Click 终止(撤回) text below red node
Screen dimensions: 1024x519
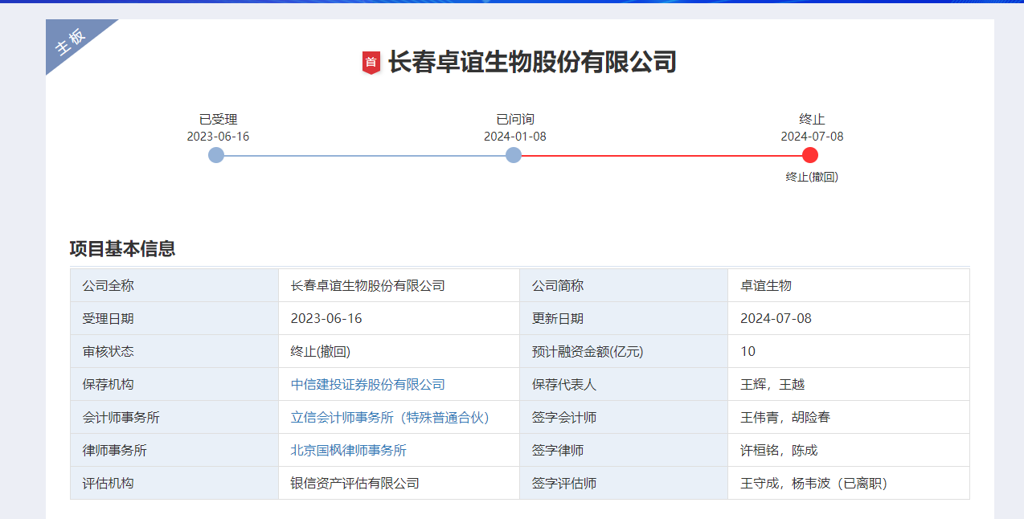812,177
